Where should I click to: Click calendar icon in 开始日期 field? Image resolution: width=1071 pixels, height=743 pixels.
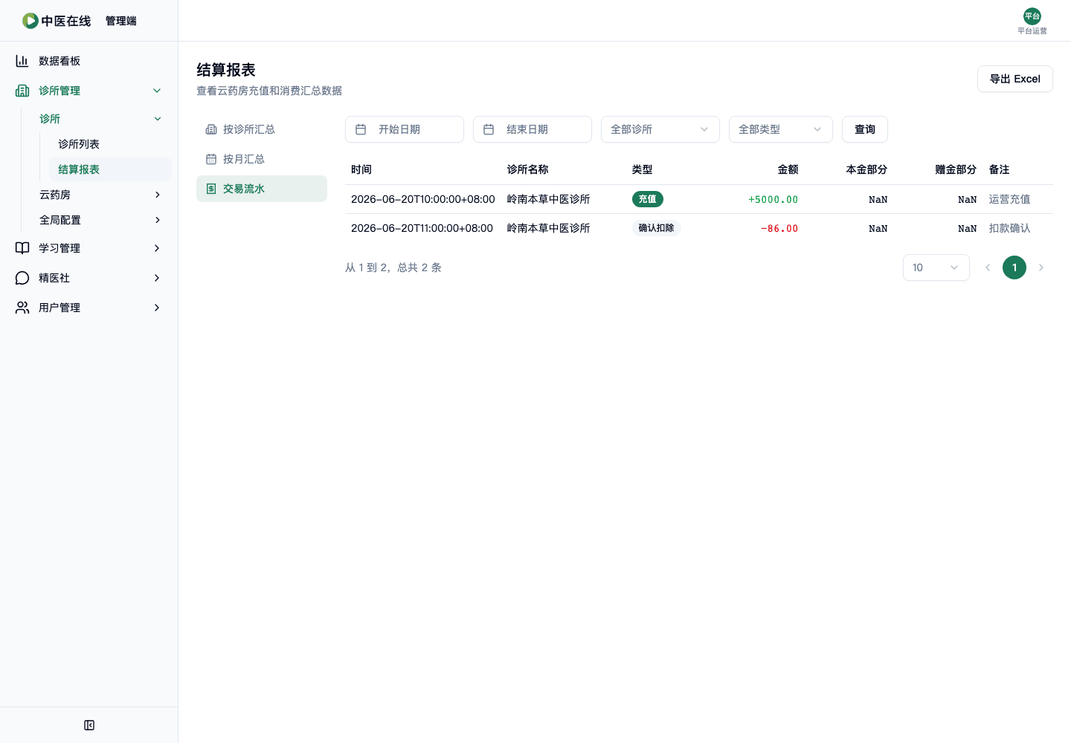pyautogui.click(x=361, y=129)
